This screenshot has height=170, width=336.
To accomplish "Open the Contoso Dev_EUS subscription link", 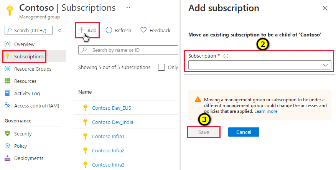I will pyautogui.click(x=111, y=108).
